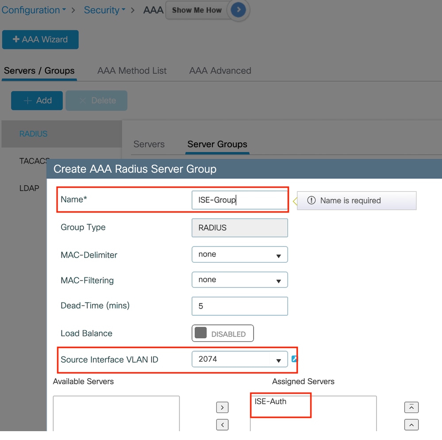Select LDAP in the left sidebar
The width and height of the screenshot is (442, 440).
coord(29,188)
